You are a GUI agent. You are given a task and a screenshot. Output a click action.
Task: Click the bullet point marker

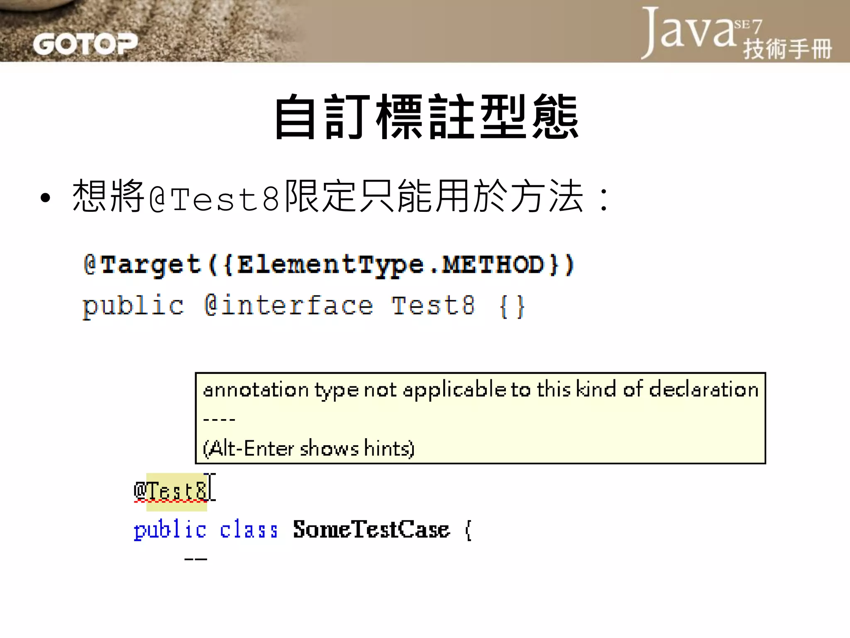coord(45,198)
